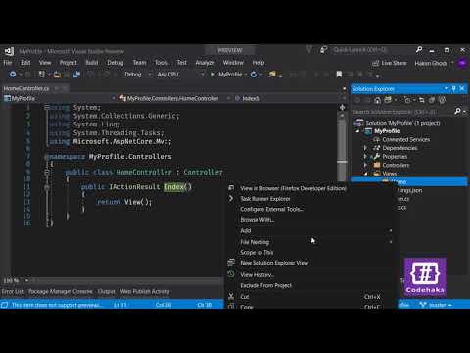Image resolution: width=470 pixels, height=353 pixels.
Task: Click the browser refresh icon in toolbar
Action: pos(254,75)
